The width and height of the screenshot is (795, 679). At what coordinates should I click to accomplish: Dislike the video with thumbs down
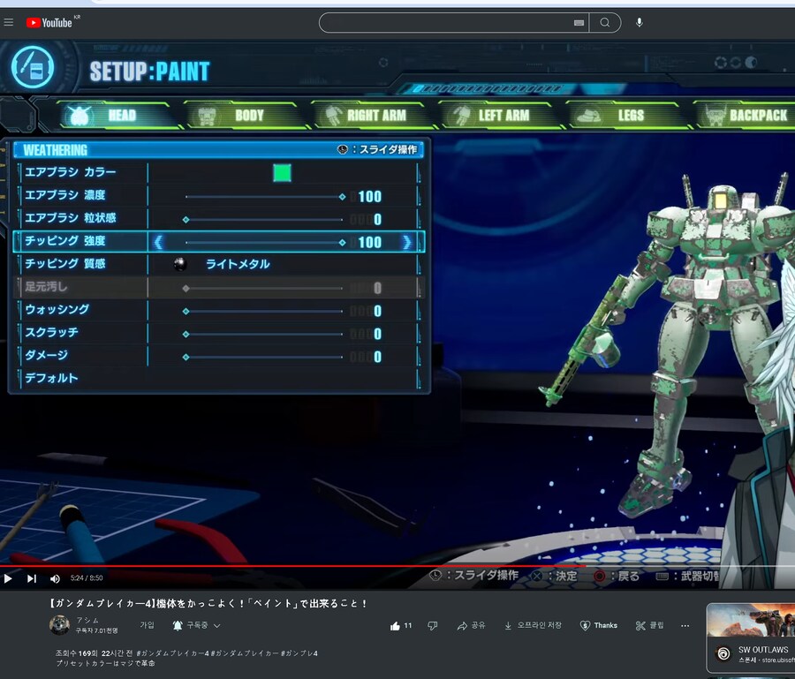[x=433, y=626]
